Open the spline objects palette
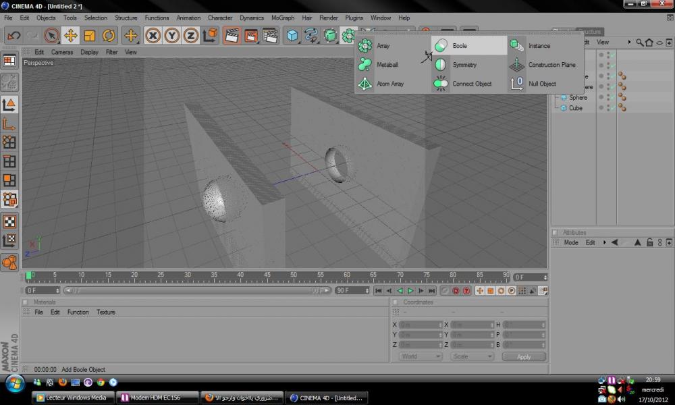The width and height of the screenshot is (675, 405). click(x=310, y=35)
